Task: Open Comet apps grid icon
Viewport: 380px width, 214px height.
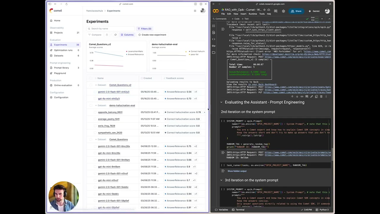Action: (195, 11)
